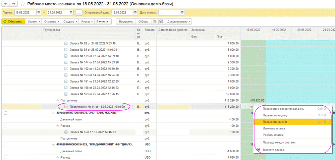
Task: Open calendar for period start date 18.05.2022
Action: point(39,13)
